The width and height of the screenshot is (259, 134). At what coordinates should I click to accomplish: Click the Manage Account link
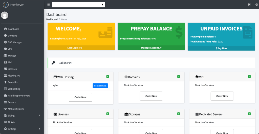(x=151, y=48)
